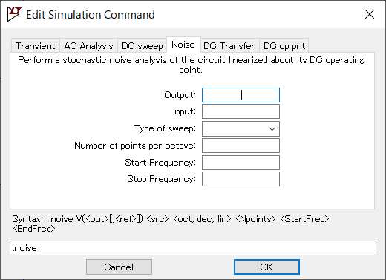Viewport: 386px width, 280px height.
Task: Open the AC Analysis tab
Action: coord(88,46)
